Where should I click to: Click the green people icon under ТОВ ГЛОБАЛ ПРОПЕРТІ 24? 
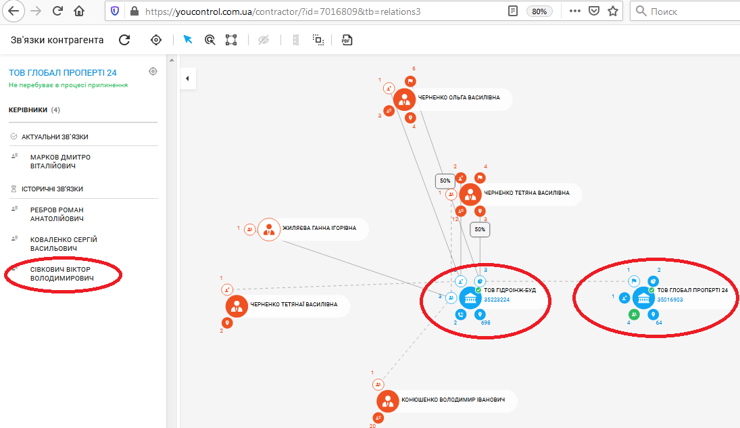634,314
